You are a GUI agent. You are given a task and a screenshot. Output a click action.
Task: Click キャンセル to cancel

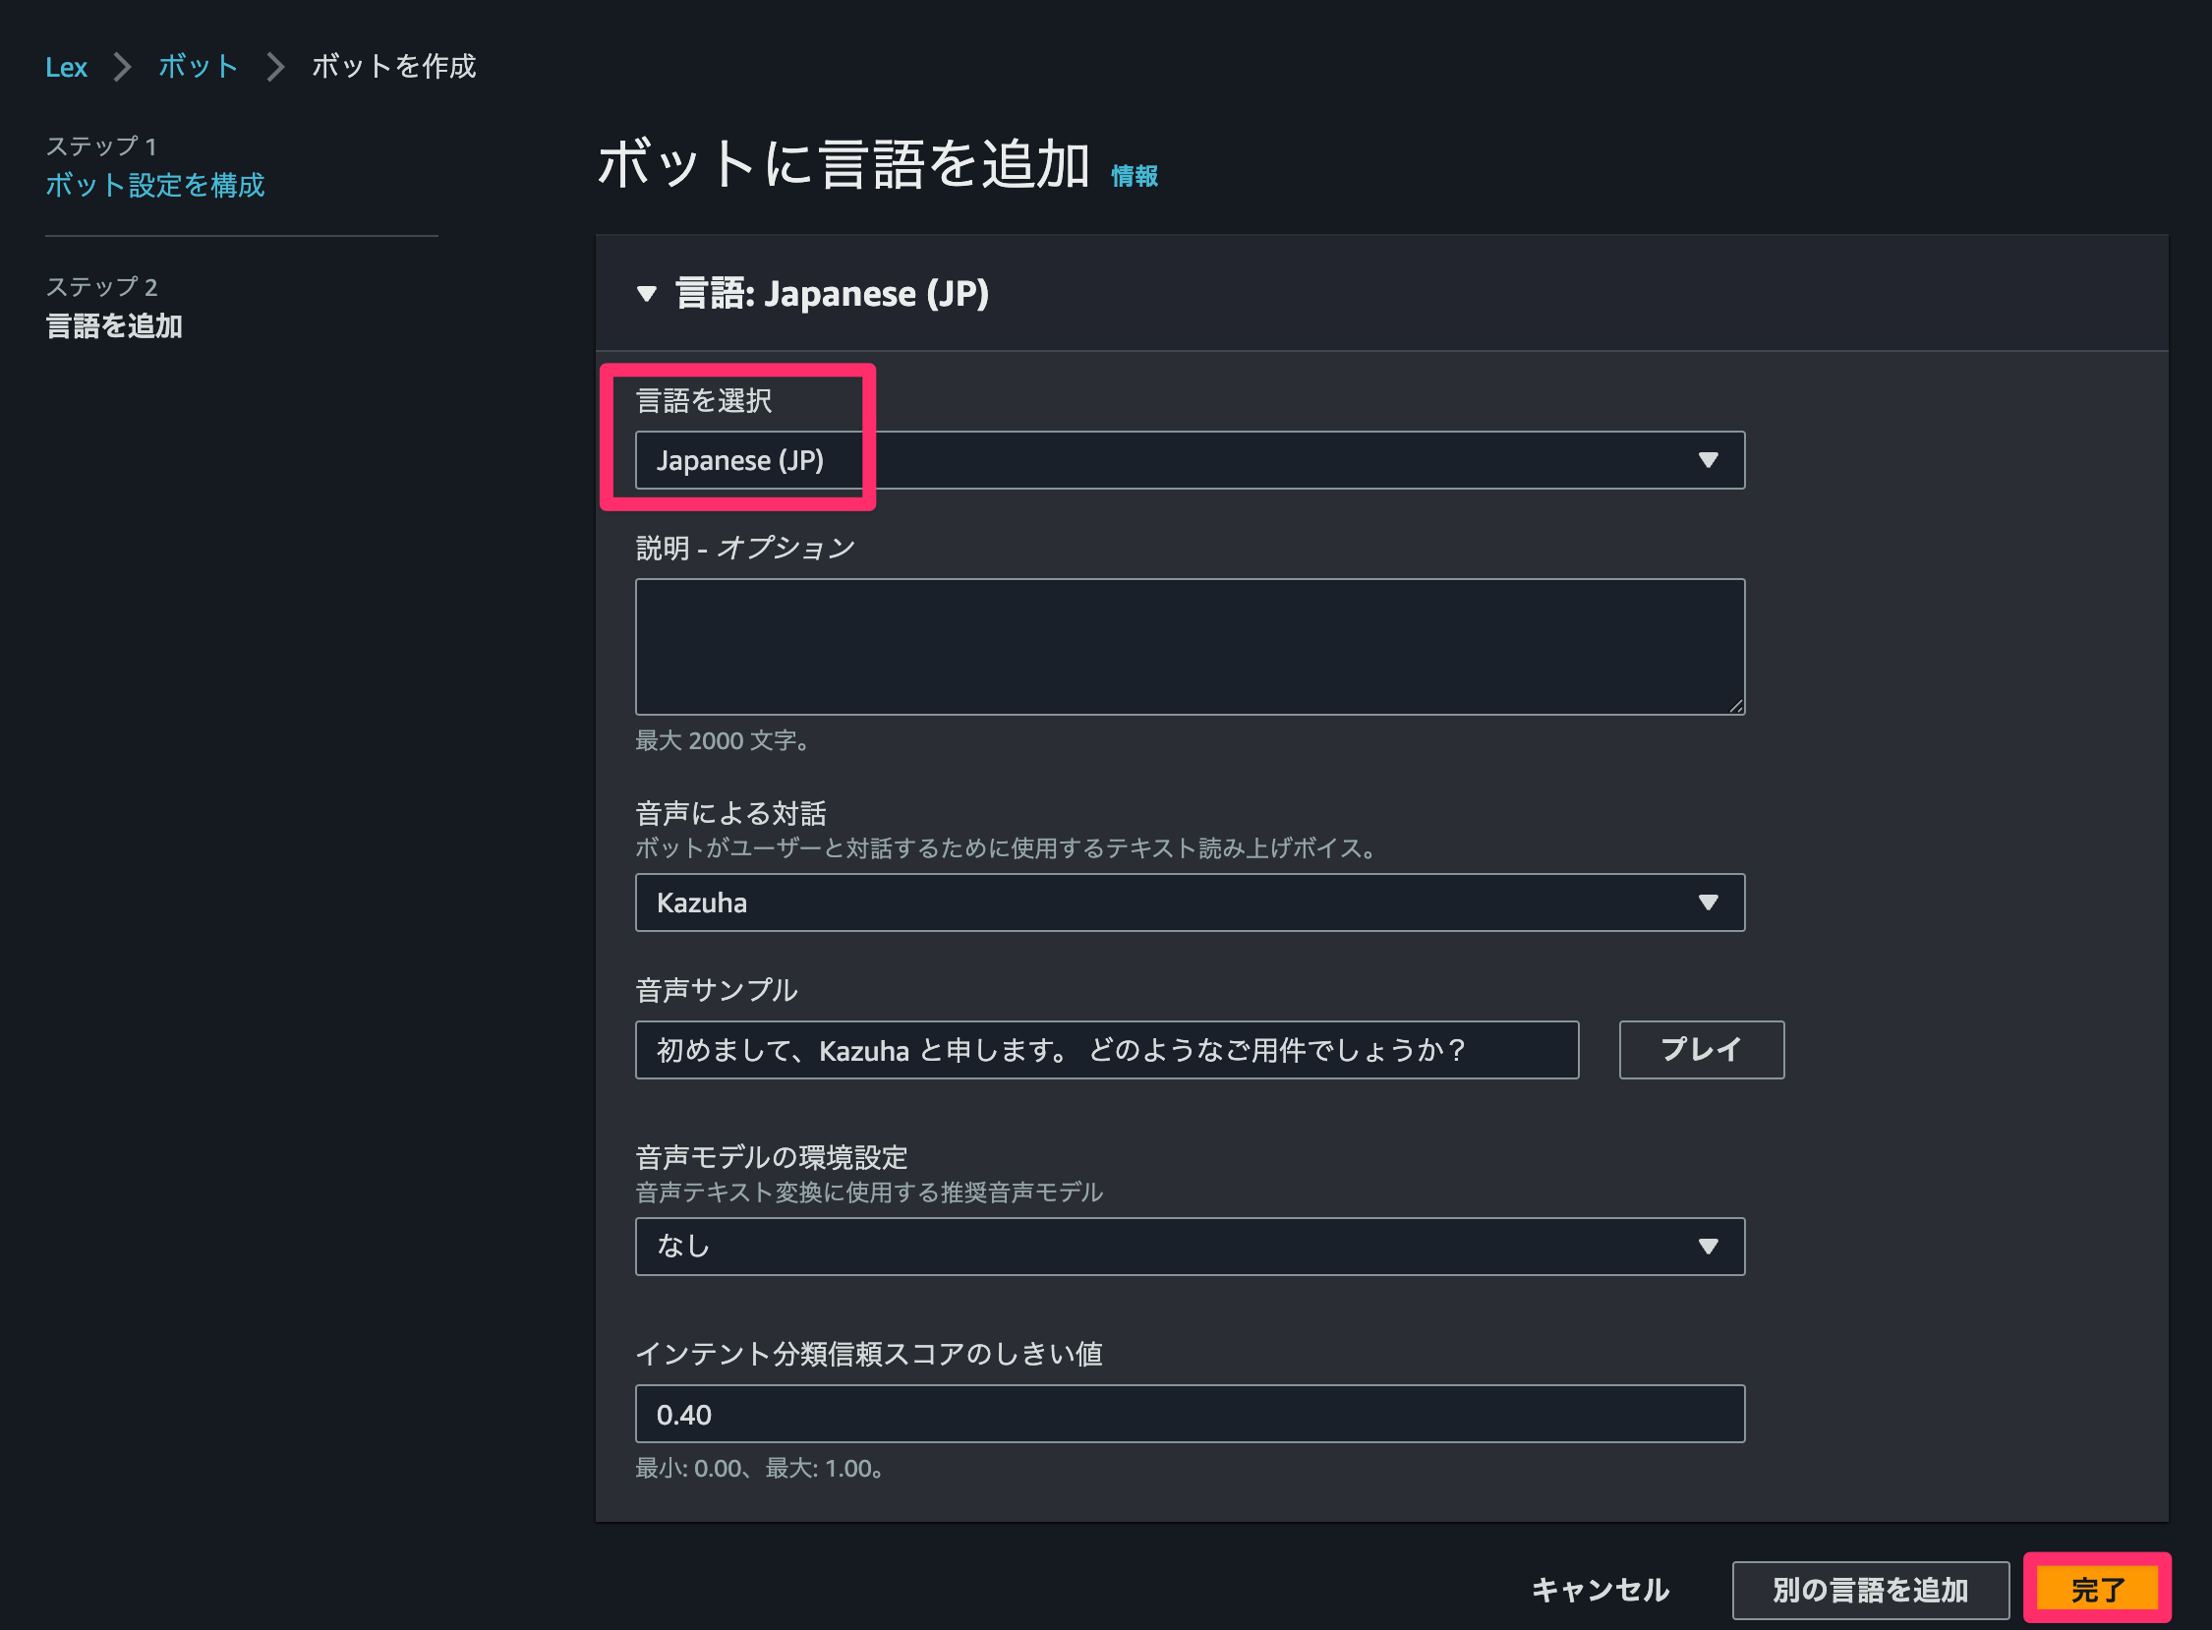[x=1599, y=1590]
